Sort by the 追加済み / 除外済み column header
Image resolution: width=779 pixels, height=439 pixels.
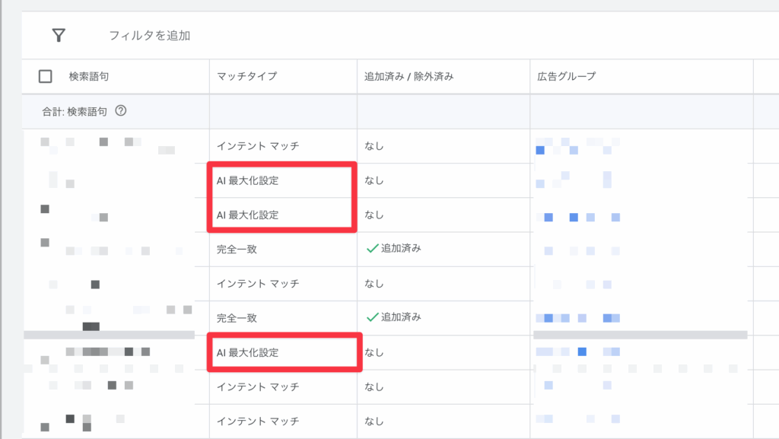[x=409, y=77]
